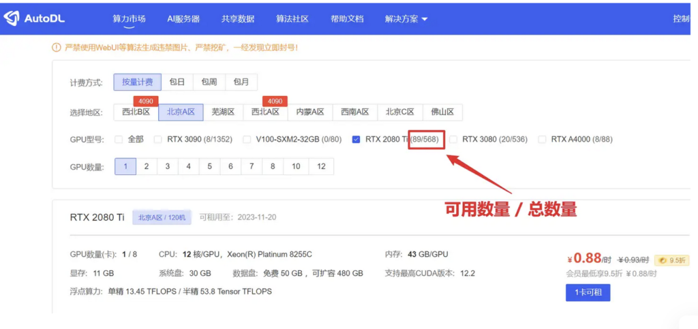Choose region 内蒙A区
This screenshot has width=698, height=329.
point(310,112)
